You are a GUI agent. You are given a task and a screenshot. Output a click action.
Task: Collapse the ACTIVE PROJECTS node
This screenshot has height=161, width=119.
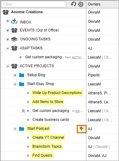[8, 66]
